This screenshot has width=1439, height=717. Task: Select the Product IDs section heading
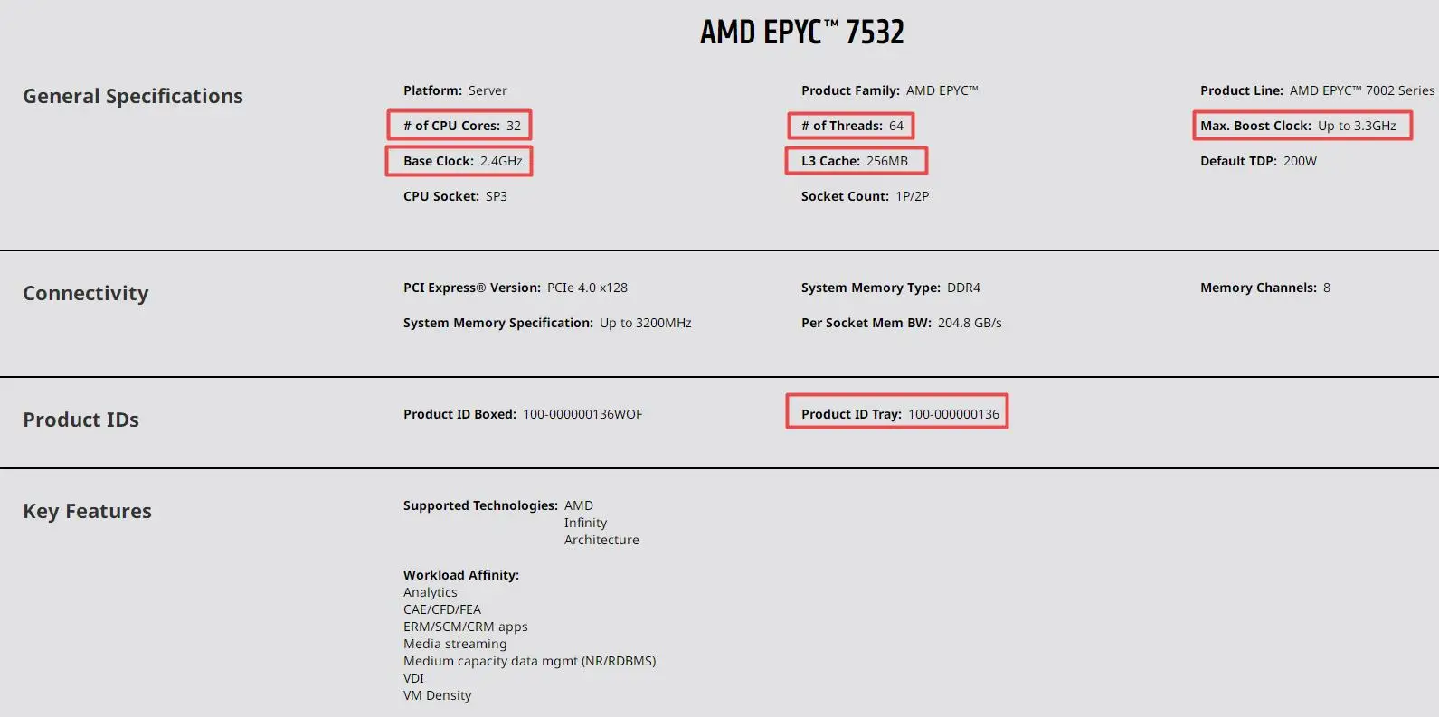[80, 420]
